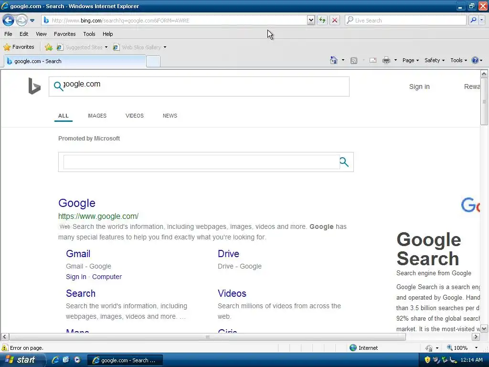Open the https://www.google.com/ URL link
Screen dimensions: 489x367
tap(98, 216)
